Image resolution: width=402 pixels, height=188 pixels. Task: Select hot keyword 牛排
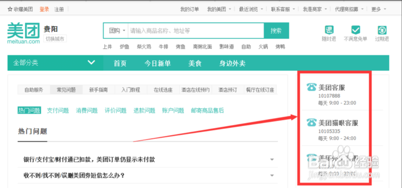coord(163,47)
